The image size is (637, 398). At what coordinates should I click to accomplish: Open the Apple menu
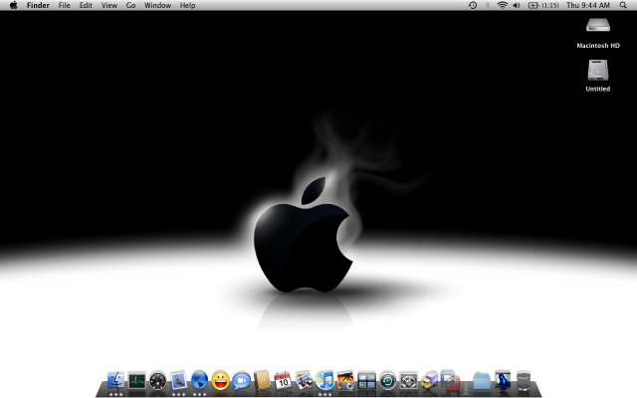(x=13, y=5)
